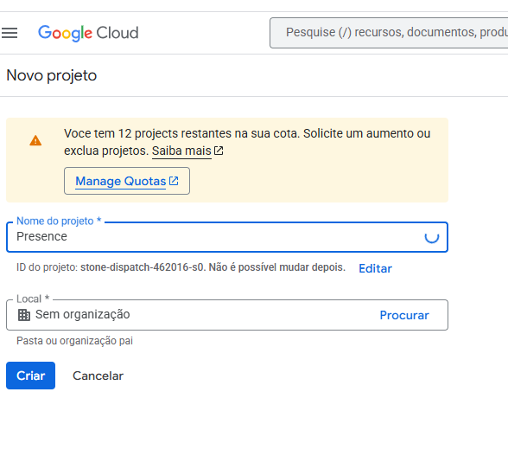Click the quota warning message text

point(247,142)
